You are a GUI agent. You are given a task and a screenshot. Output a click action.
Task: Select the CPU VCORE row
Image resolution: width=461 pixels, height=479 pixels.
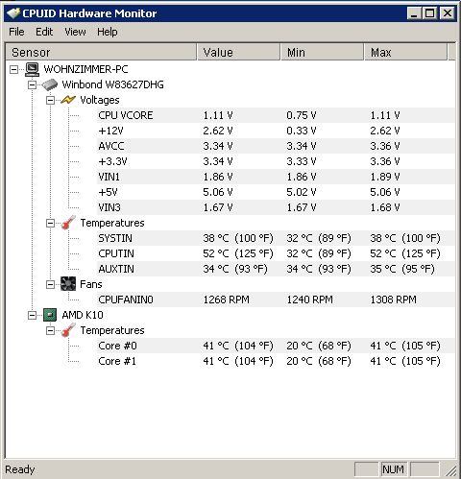[x=276, y=115]
